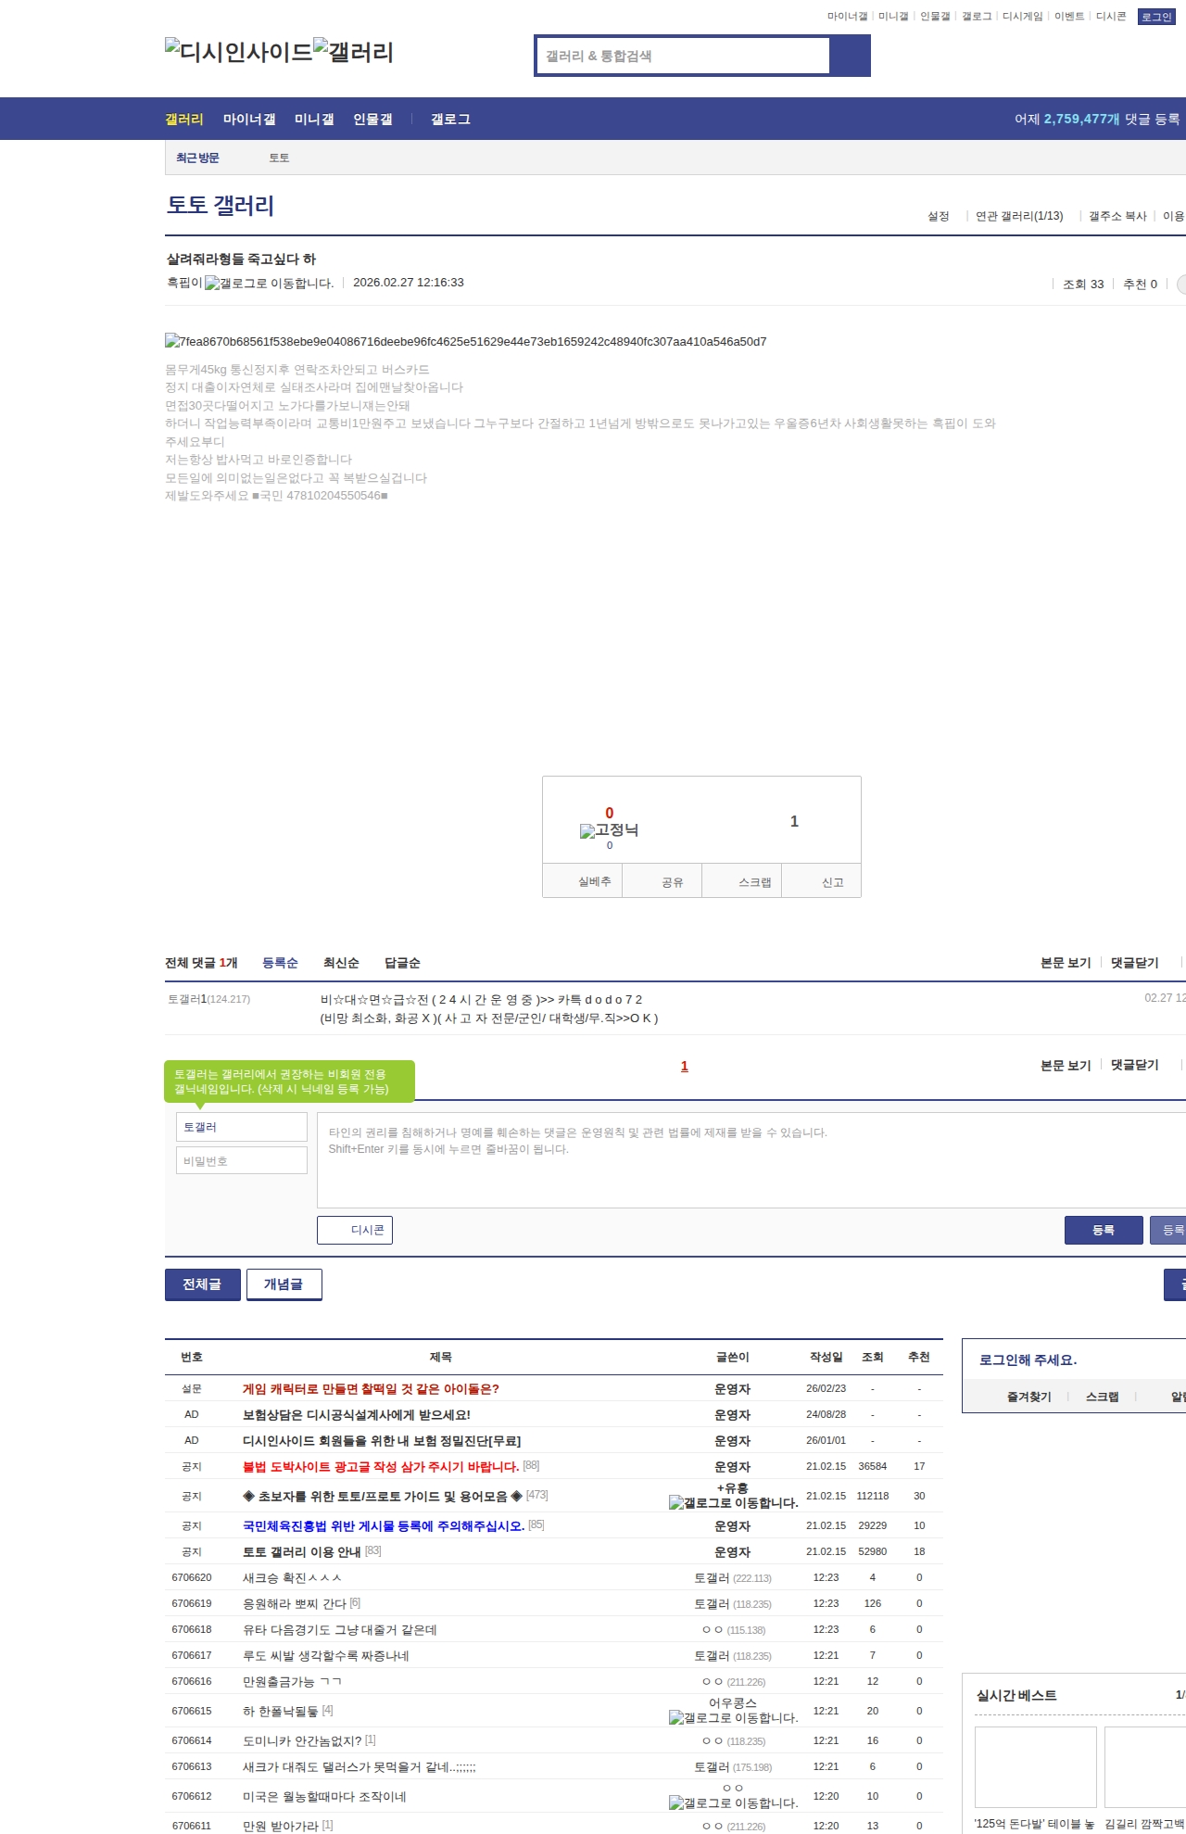Open 스크랩 in the login side panel
The width and height of the screenshot is (1186, 1834).
1102,1397
